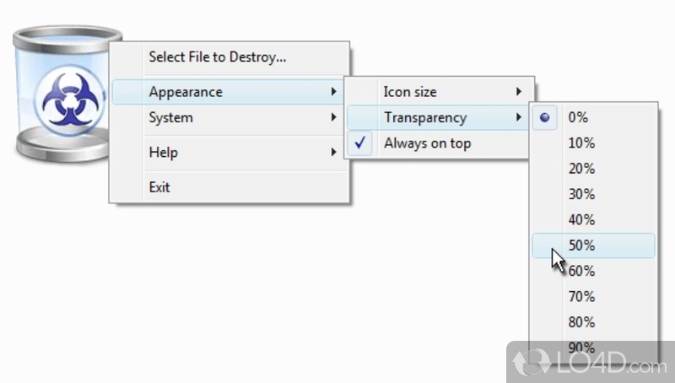Toggle the Always on top checkmark

[x=360, y=143]
